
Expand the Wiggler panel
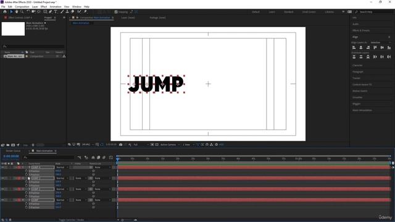point(356,104)
